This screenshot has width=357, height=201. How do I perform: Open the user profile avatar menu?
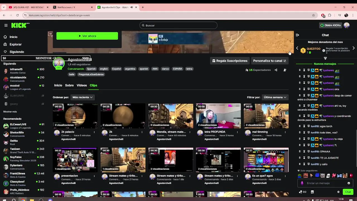pyautogui.click(x=347, y=25)
